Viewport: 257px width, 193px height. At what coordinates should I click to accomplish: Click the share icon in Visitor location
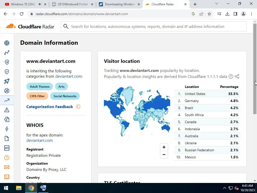pyautogui.click(x=237, y=76)
